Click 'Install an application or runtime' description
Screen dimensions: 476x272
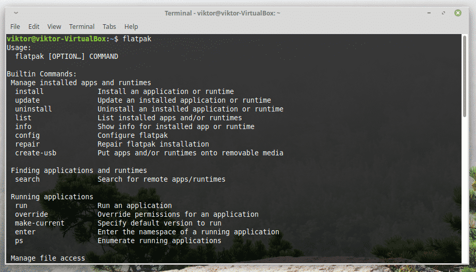pos(166,91)
